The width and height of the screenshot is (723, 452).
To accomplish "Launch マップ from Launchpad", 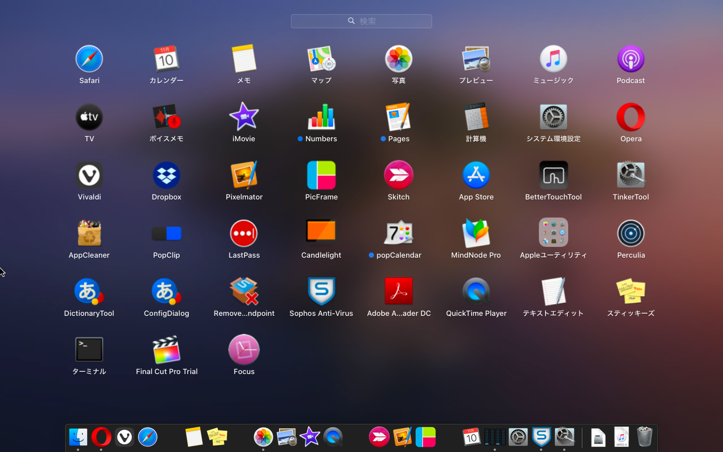I will tap(321, 59).
